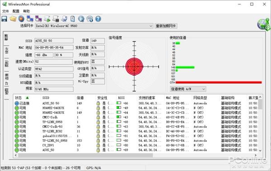Image resolution: width=271 pixels, height=171 pixels.
Task: Click the orange record circle toolbar icon
Action: (x=21, y=19)
